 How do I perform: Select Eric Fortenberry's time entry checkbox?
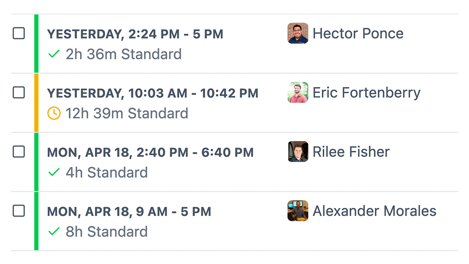coord(19,93)
